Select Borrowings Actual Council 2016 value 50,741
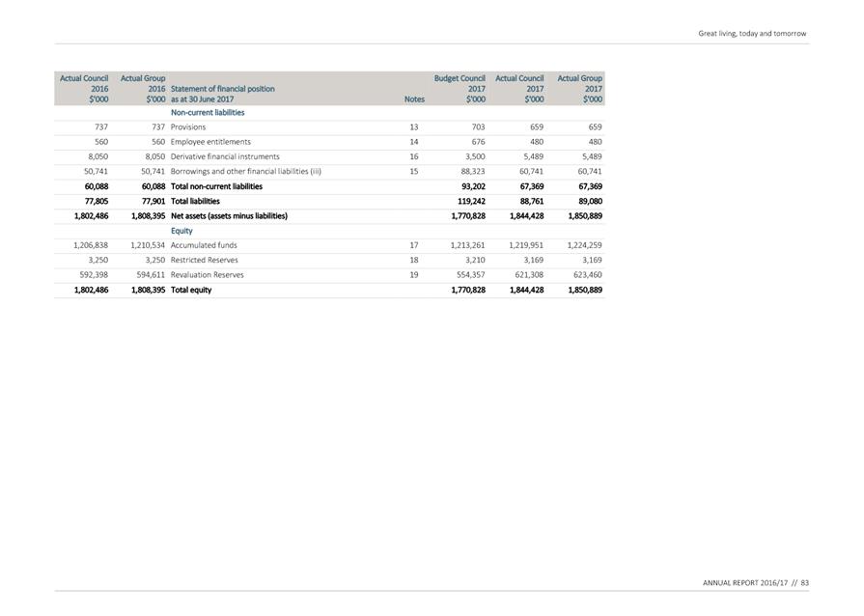This screenshot has height=616, width=864. point(96,171)
